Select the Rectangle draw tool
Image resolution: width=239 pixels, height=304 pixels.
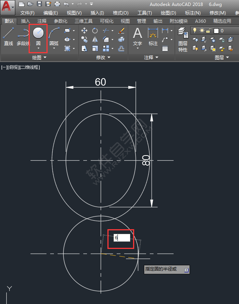pyautogui.click(x=67, y=31)
